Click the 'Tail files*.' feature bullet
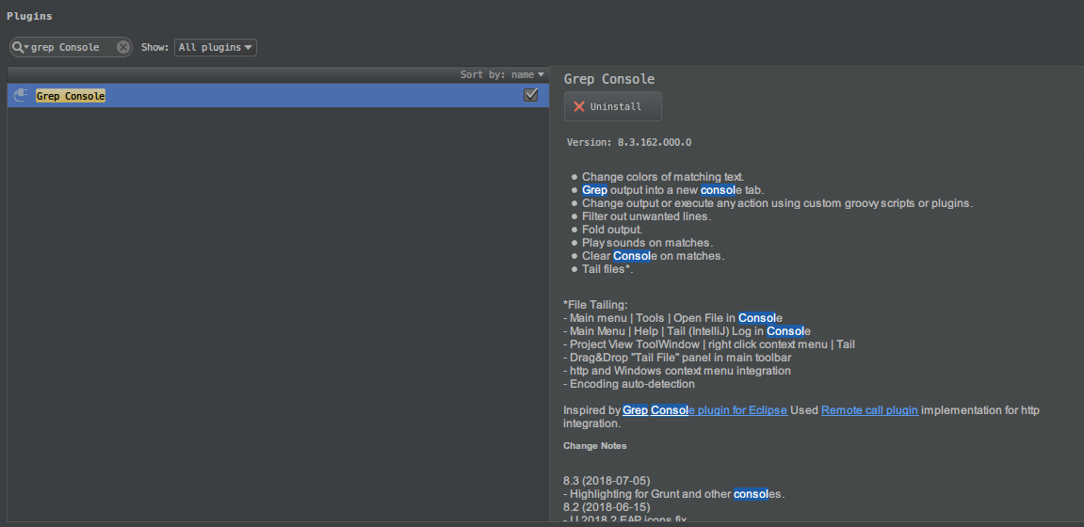Screen dimensions: 1084x527 tap(607, 269)
